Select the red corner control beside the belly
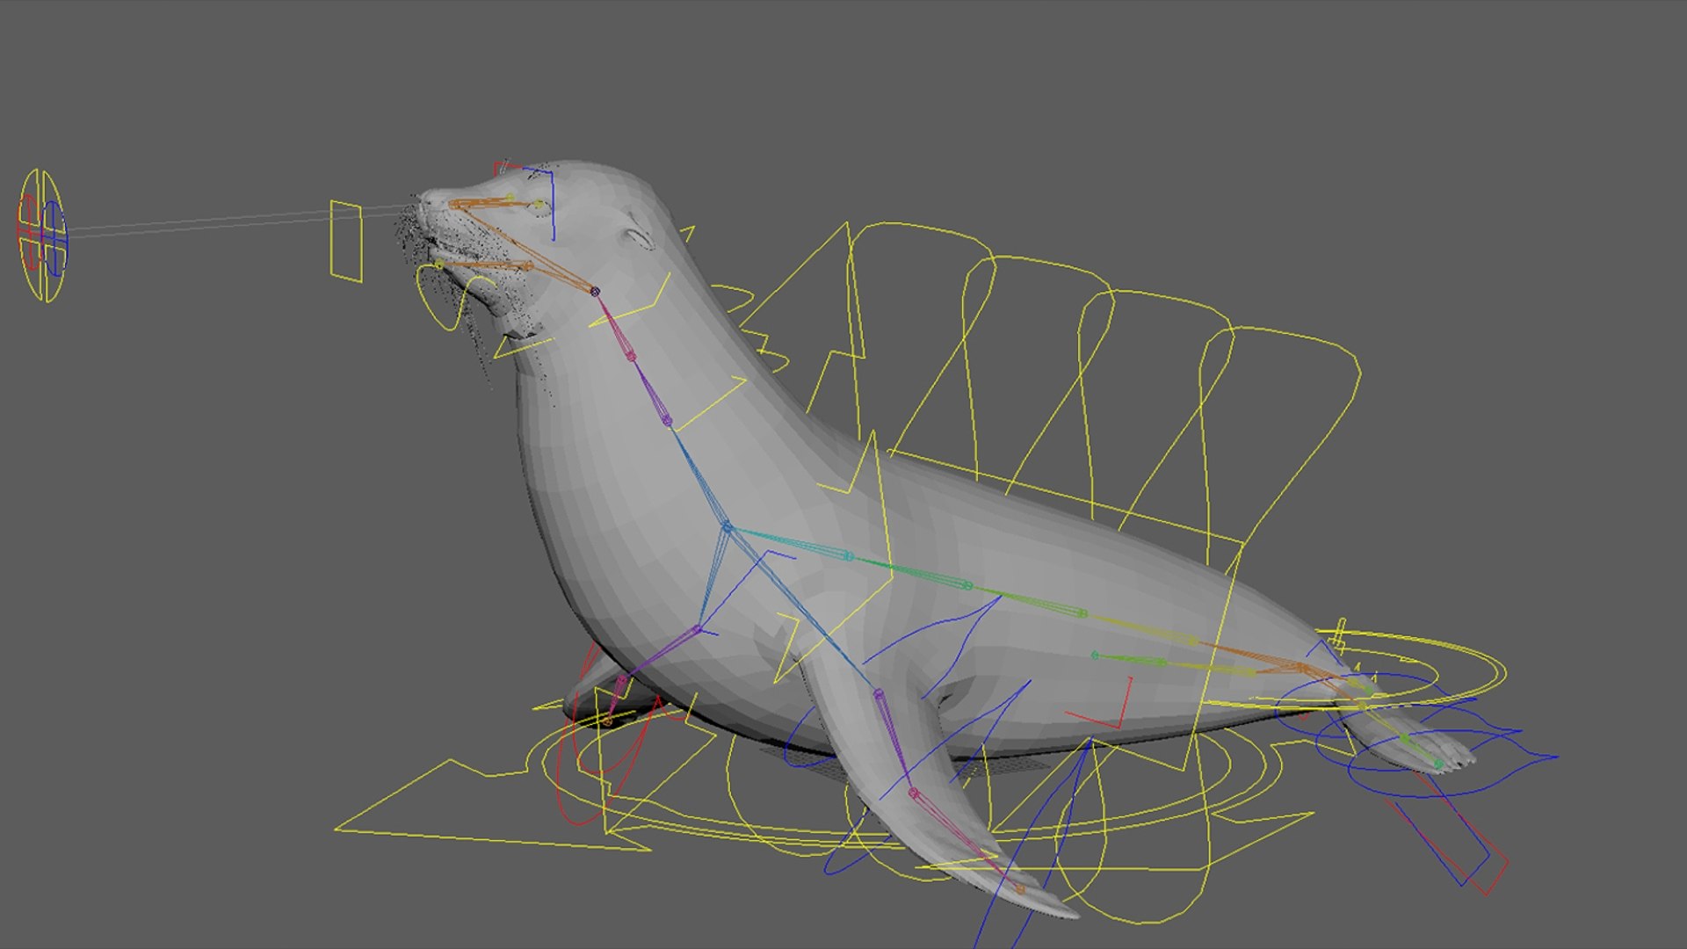The image size is (1687, 949). [x=1098, y=703]
